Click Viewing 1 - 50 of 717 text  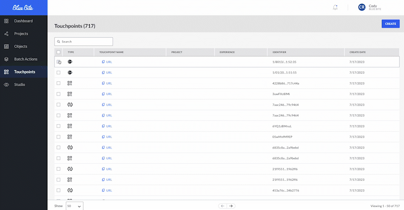click(x=385, y=206)
